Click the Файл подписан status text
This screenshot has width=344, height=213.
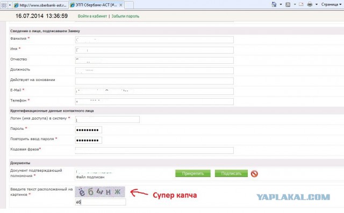[90, 177]
